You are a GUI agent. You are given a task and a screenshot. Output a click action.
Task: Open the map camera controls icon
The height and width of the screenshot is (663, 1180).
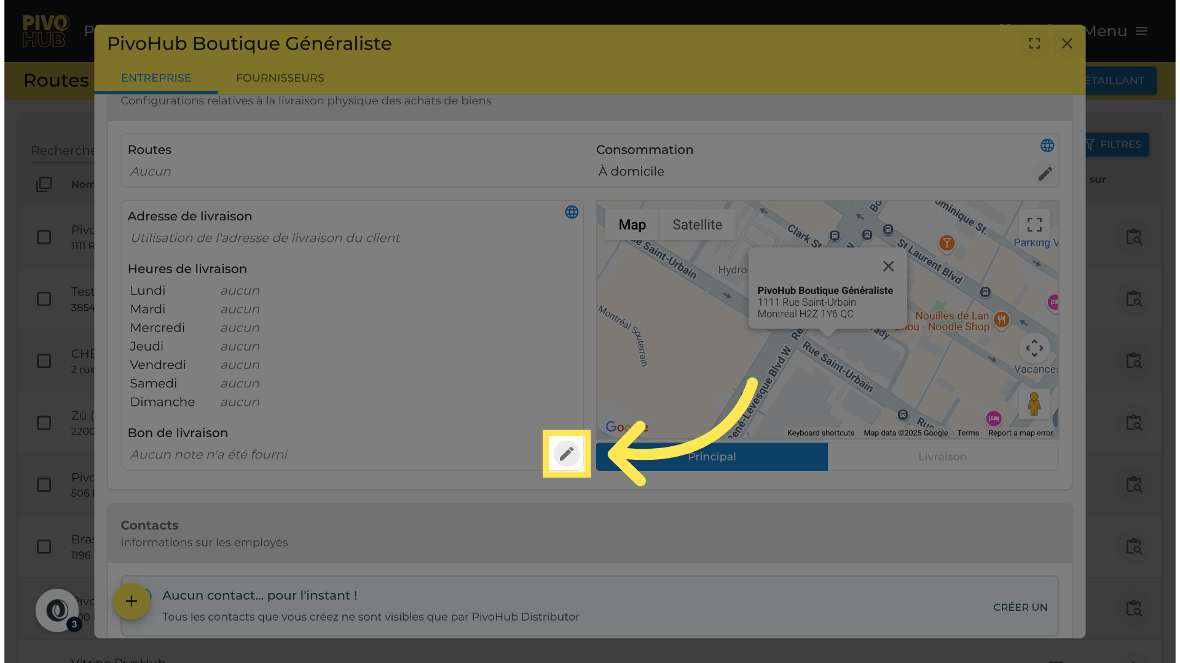pyautogui.click(x=1034, y=348)
